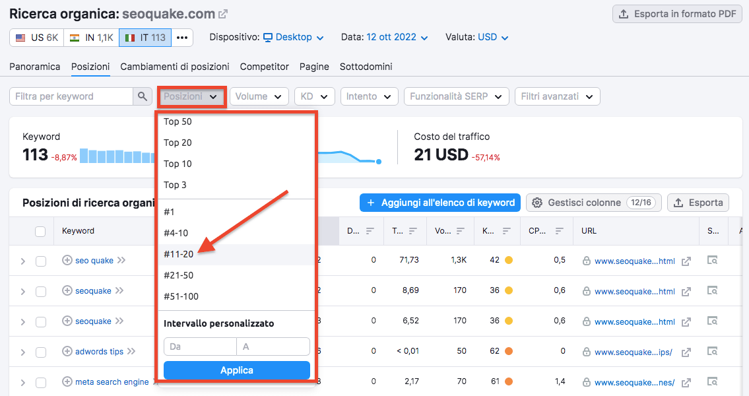Viewport: 749px width, 396px height.
Task: Open the Volume filter dropdown
Action: coord(259,96)
